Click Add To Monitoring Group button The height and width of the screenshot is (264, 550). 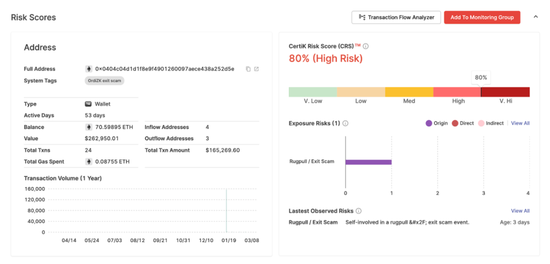click(x=482, y=17)
